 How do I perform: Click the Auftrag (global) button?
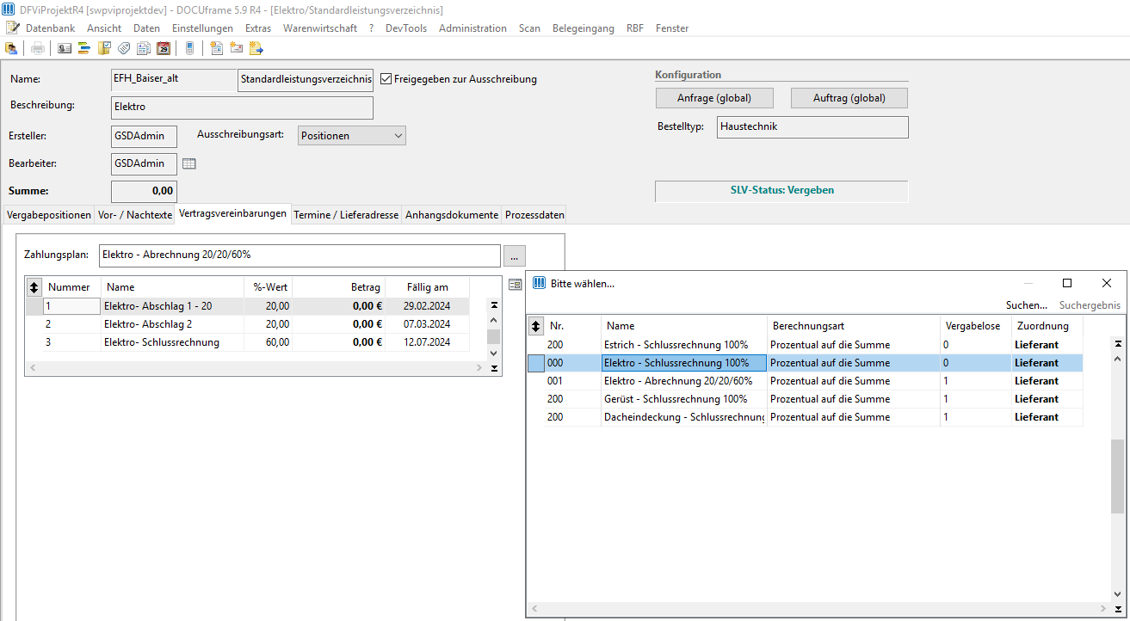[849, 98]
